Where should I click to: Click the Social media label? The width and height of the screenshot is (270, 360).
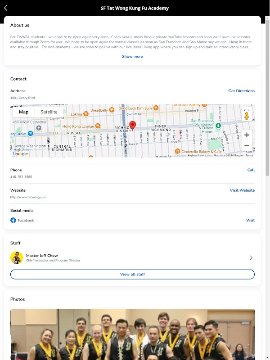point(22,211)
